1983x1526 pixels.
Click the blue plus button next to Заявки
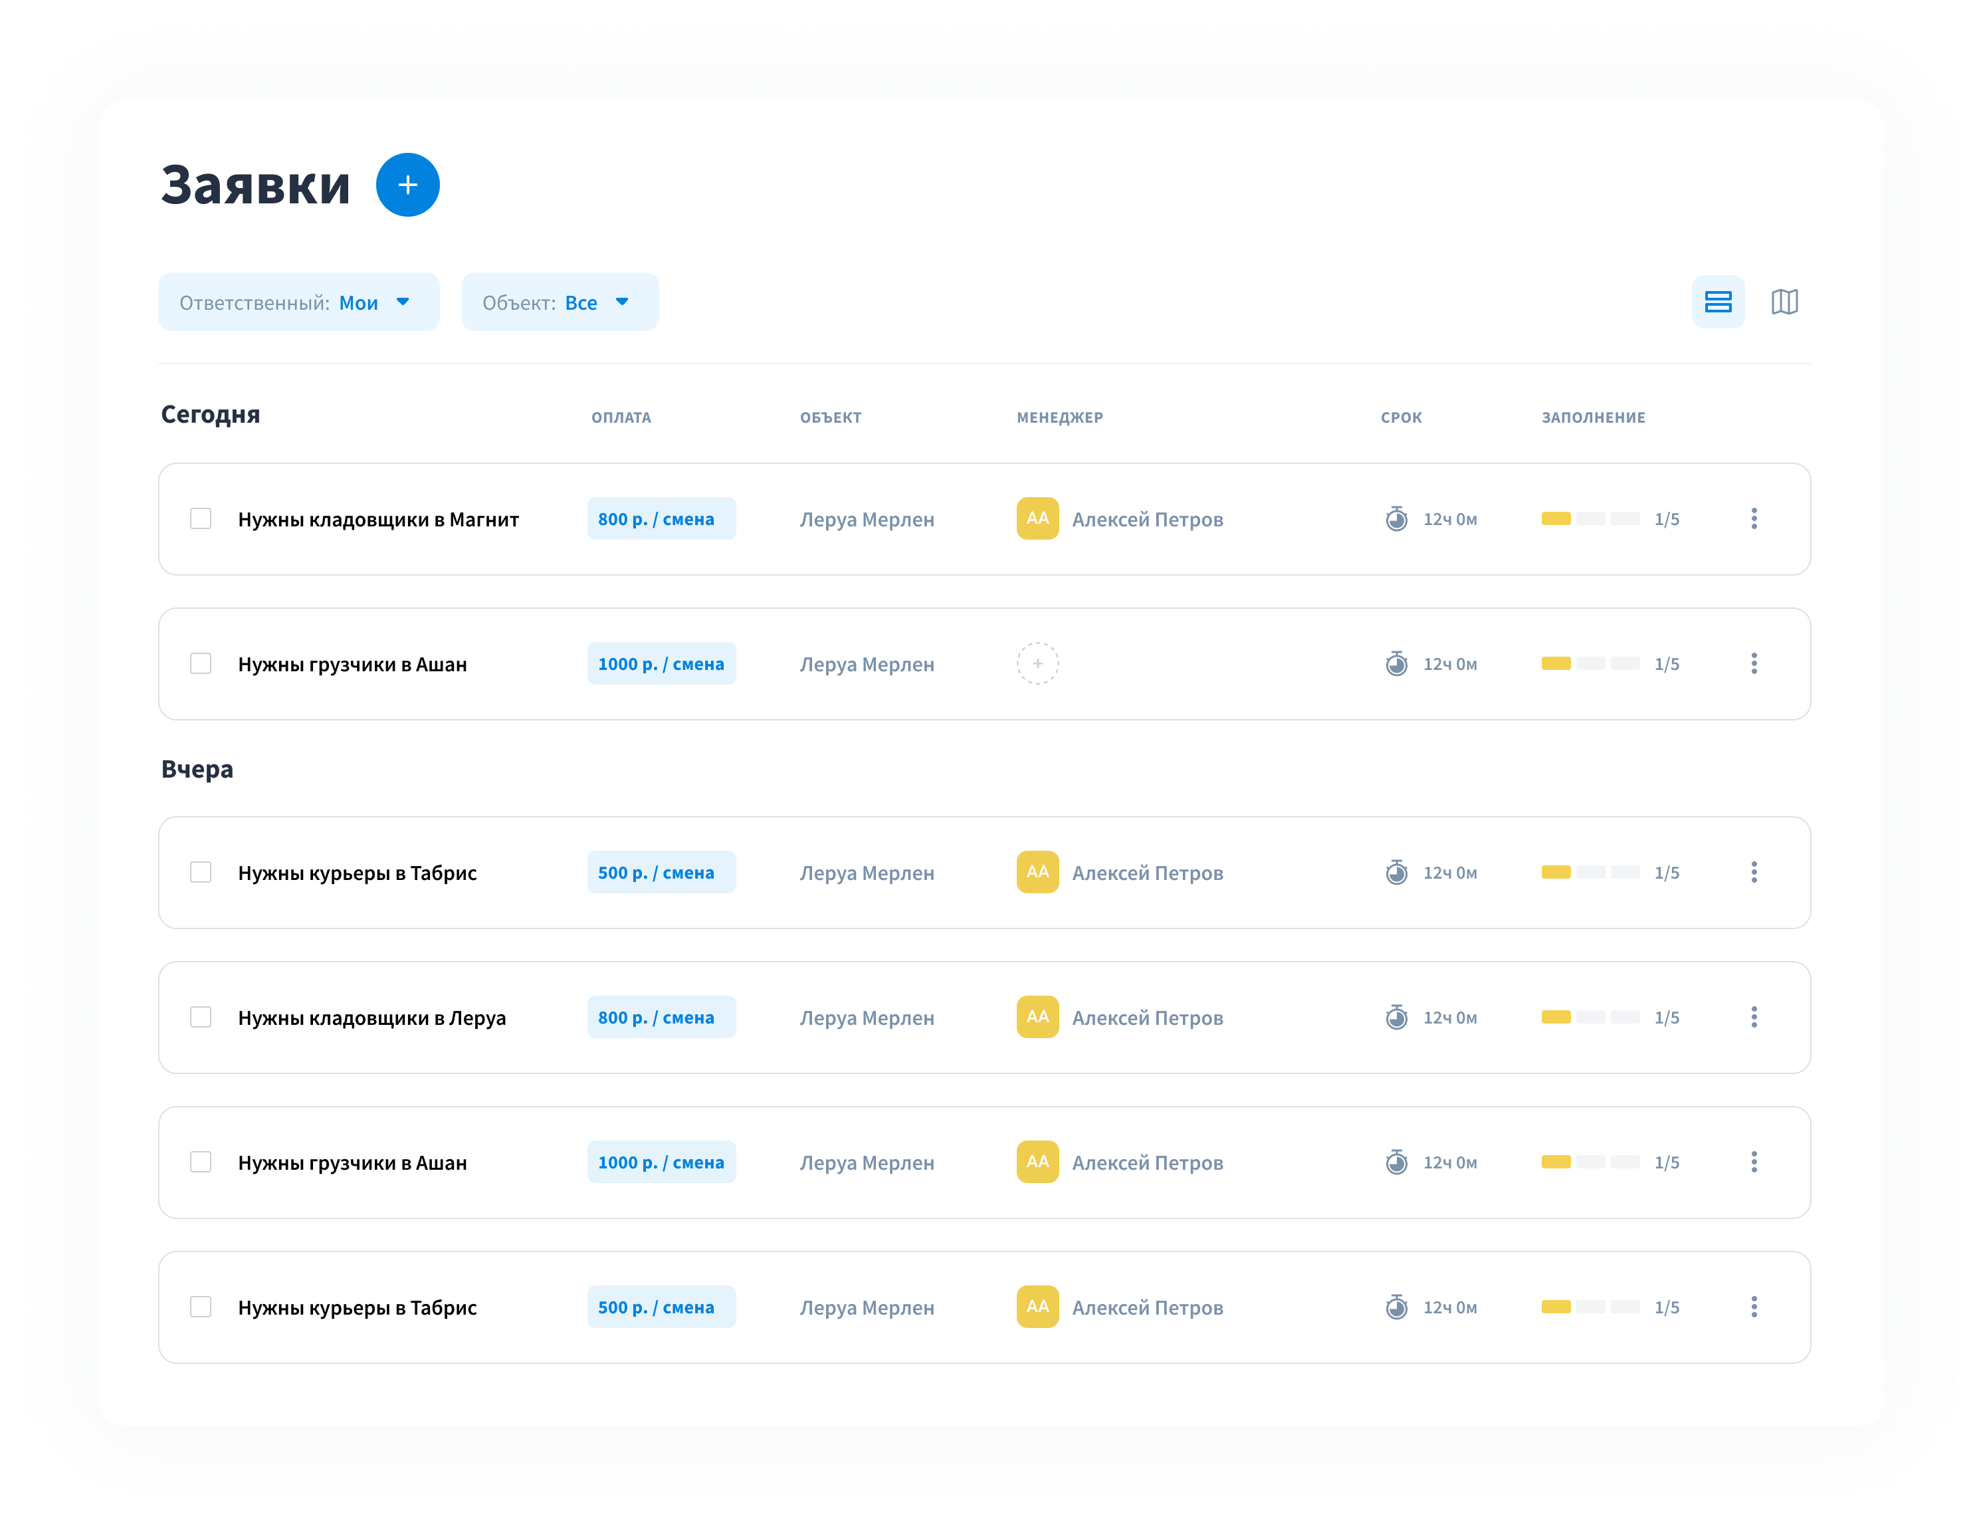[x=407, y=185]
